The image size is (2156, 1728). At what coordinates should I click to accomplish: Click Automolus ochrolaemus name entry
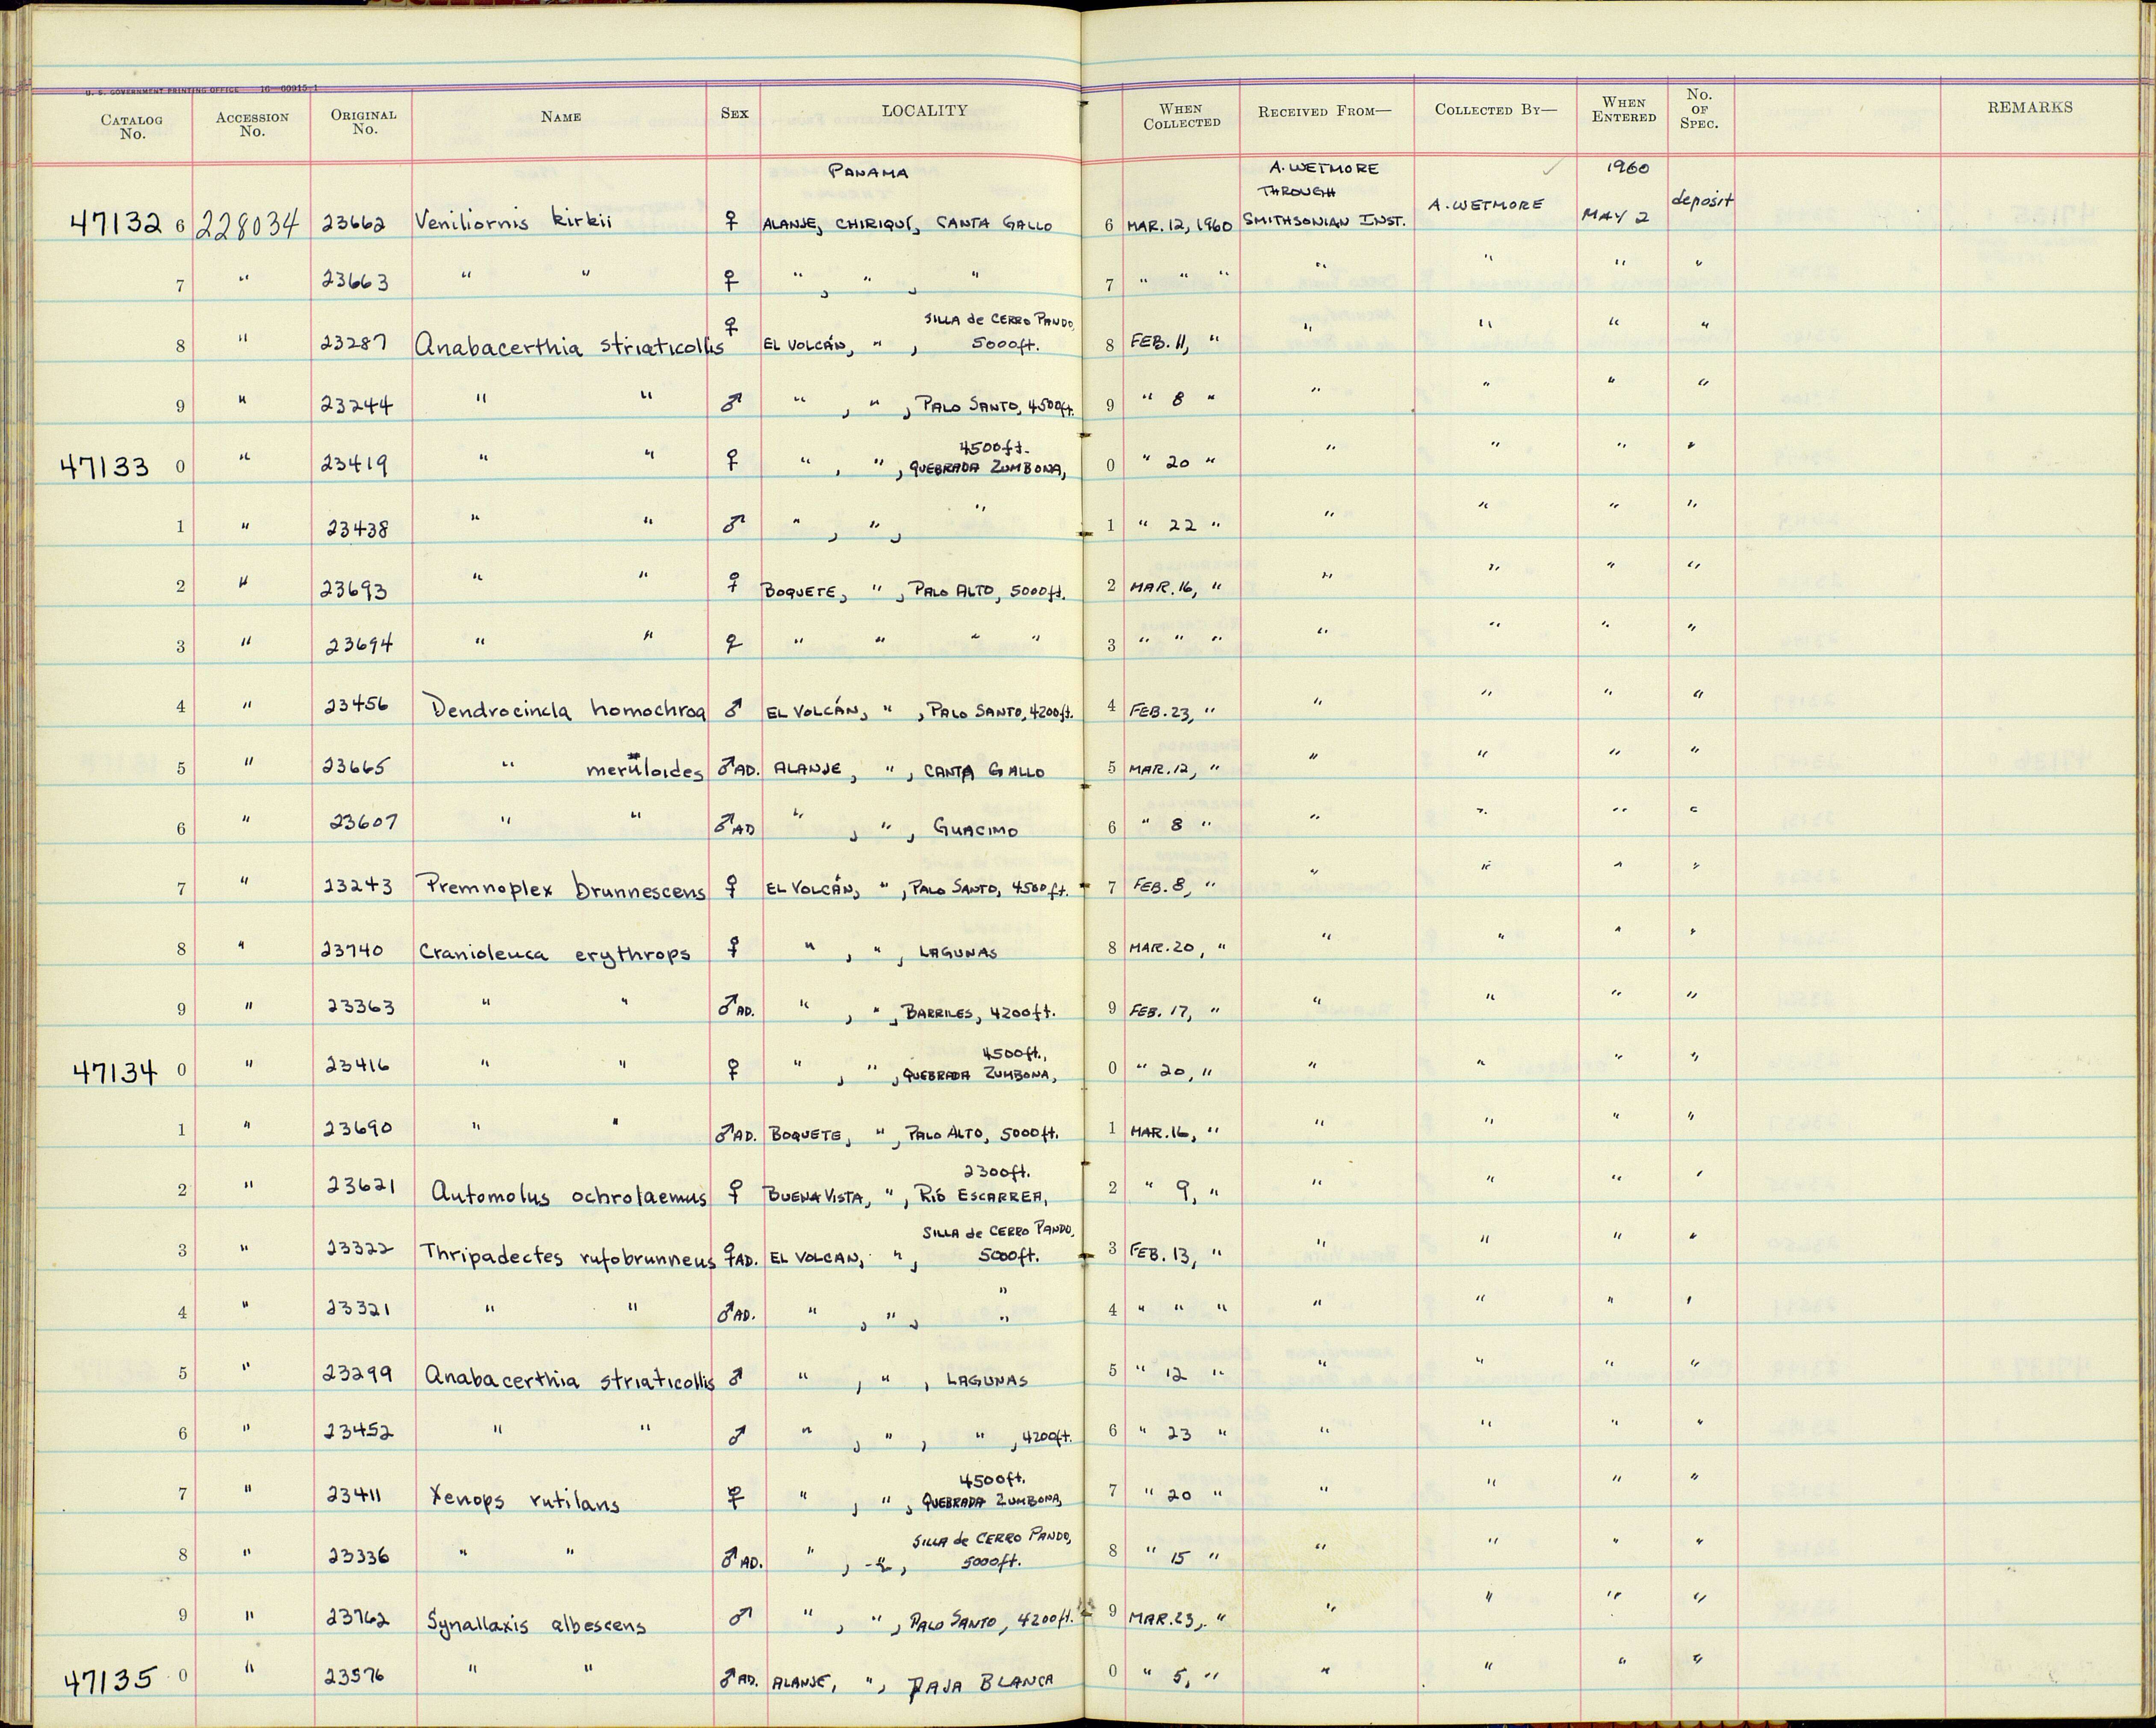(569, 1194)
